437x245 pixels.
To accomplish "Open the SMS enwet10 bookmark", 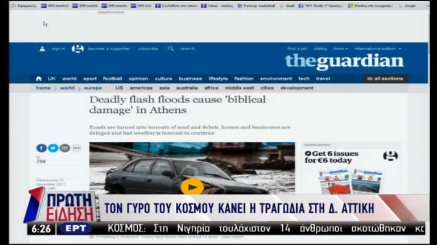I will pos(55,6).
